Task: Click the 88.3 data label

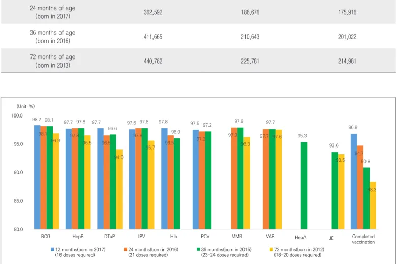Action: [x=372, y=190]
